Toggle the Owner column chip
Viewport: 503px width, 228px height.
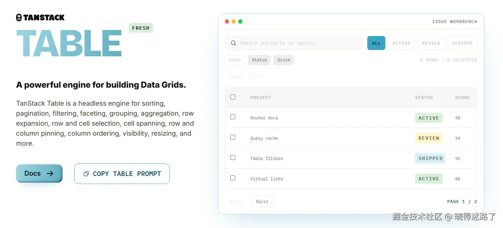[x=235, y=60]
